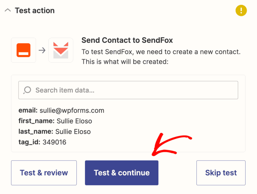Collapse the Test action section chevron
The width and height of the screenshot is (257, 194).
click(x=8, y=10)
